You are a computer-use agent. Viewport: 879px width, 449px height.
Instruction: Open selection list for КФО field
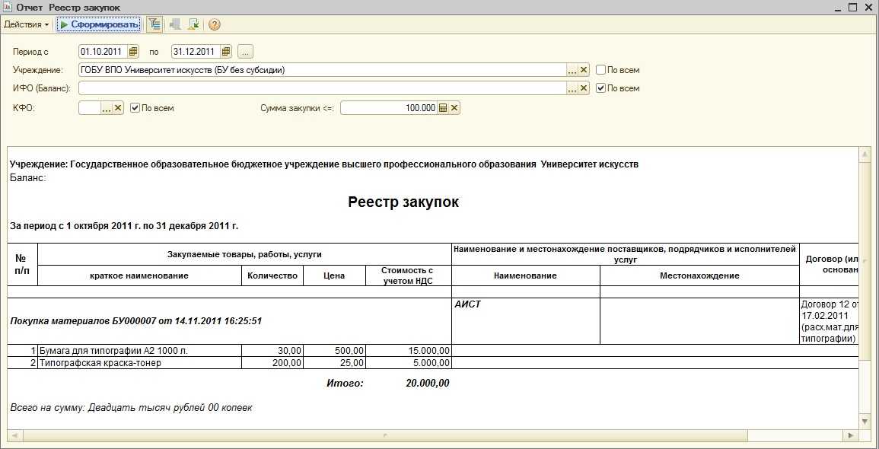point(107,108)
